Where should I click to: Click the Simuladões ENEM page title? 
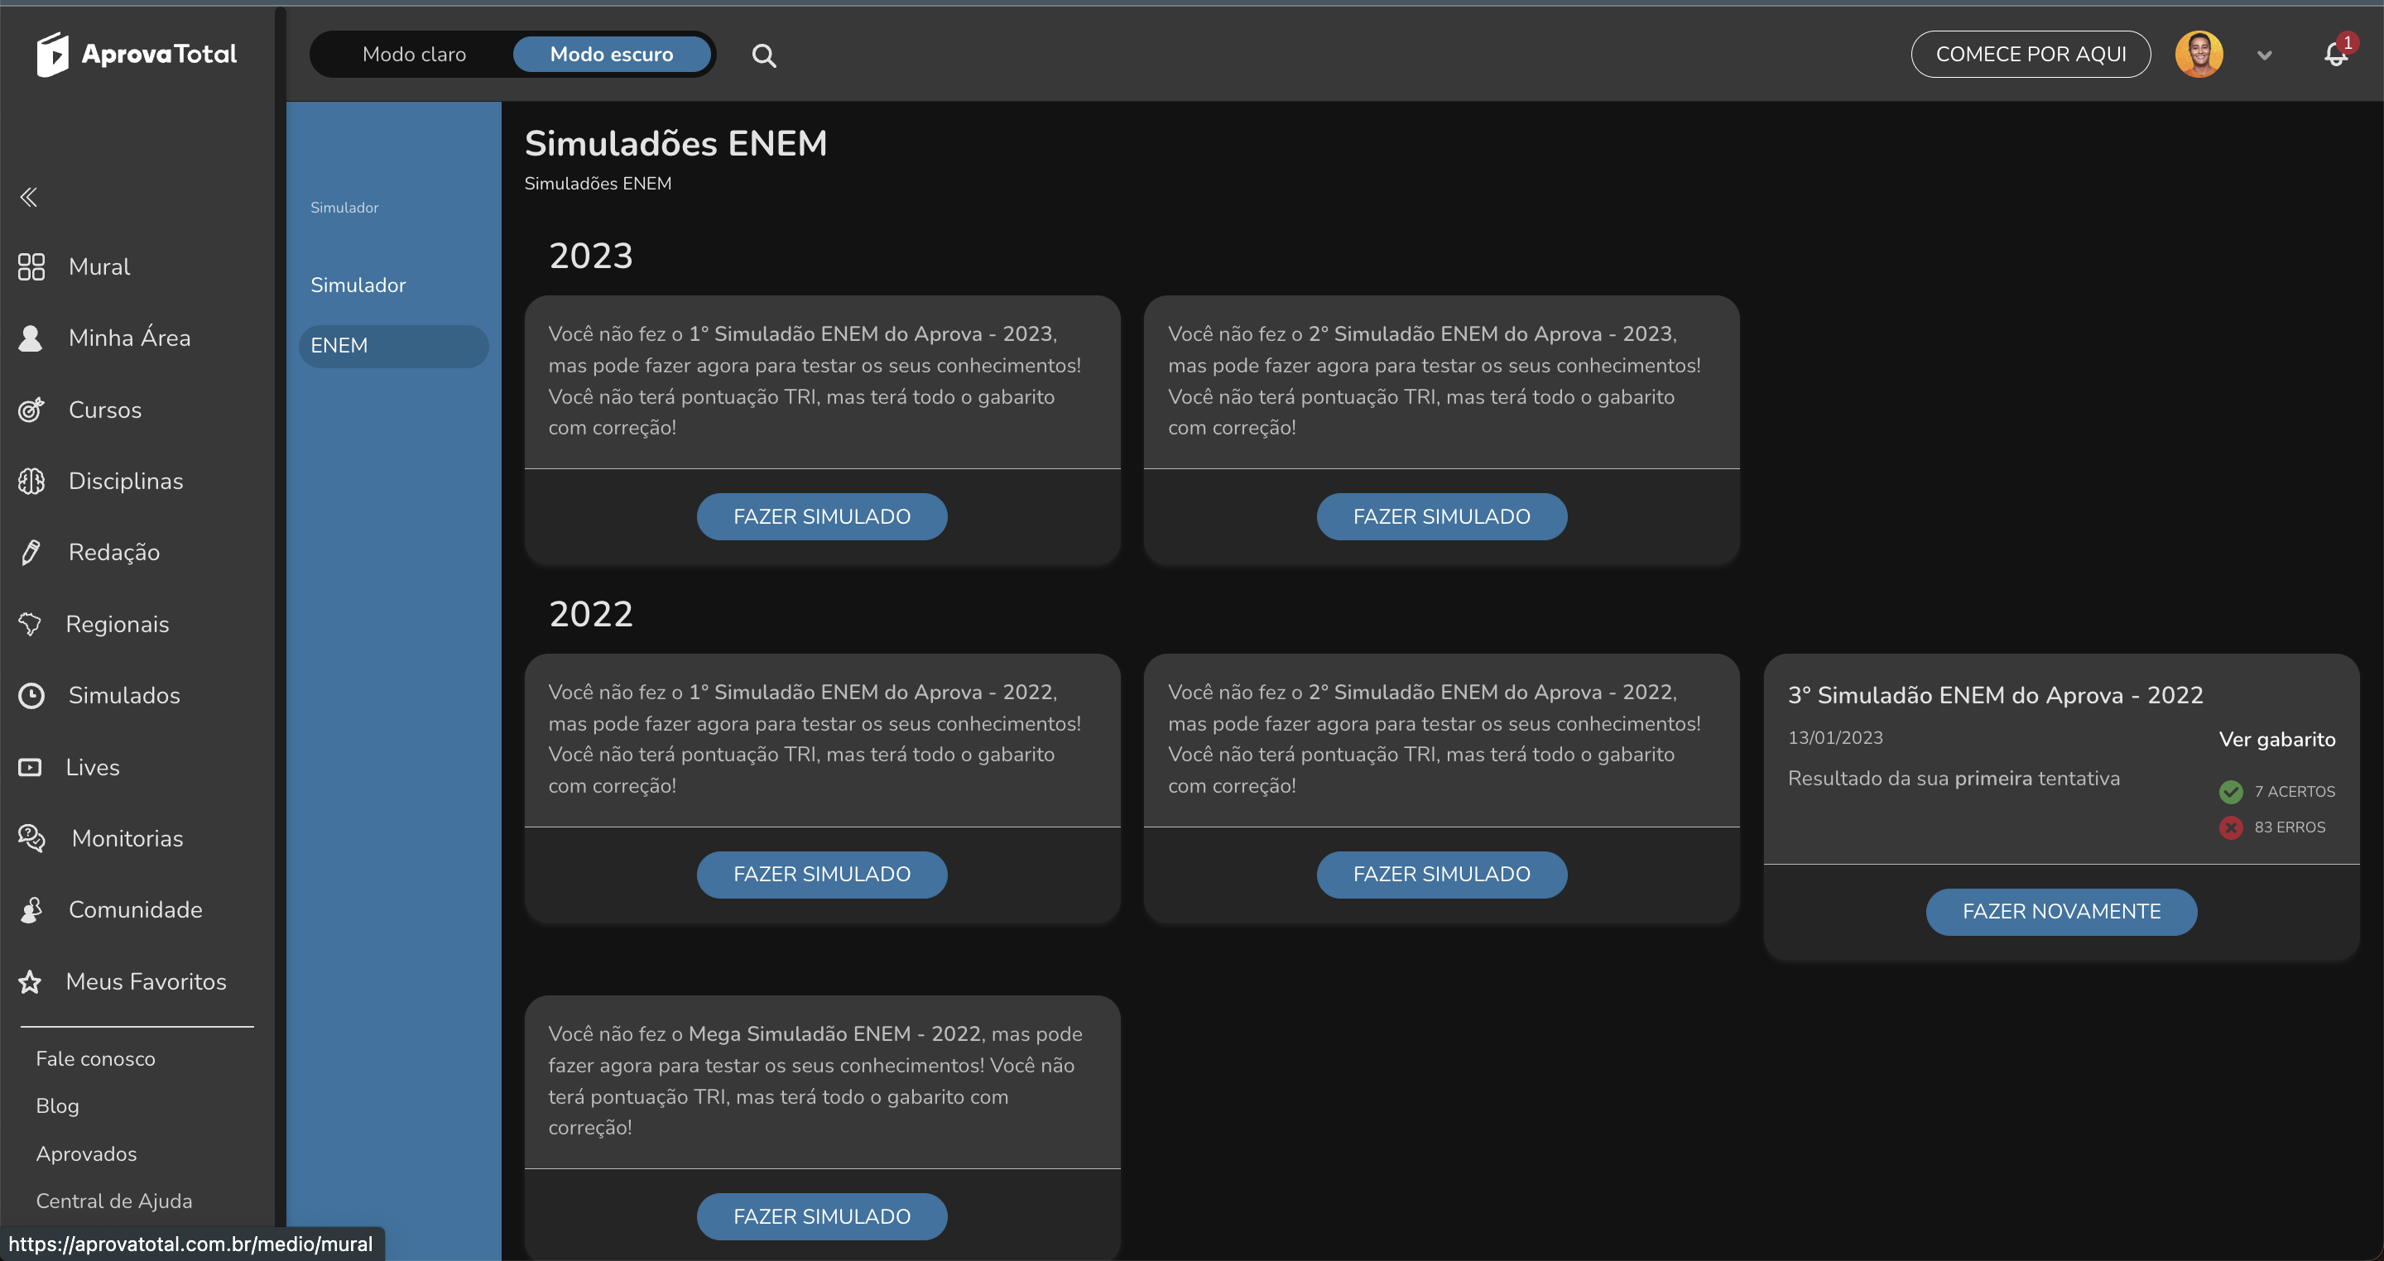click(x=675, y=143)
